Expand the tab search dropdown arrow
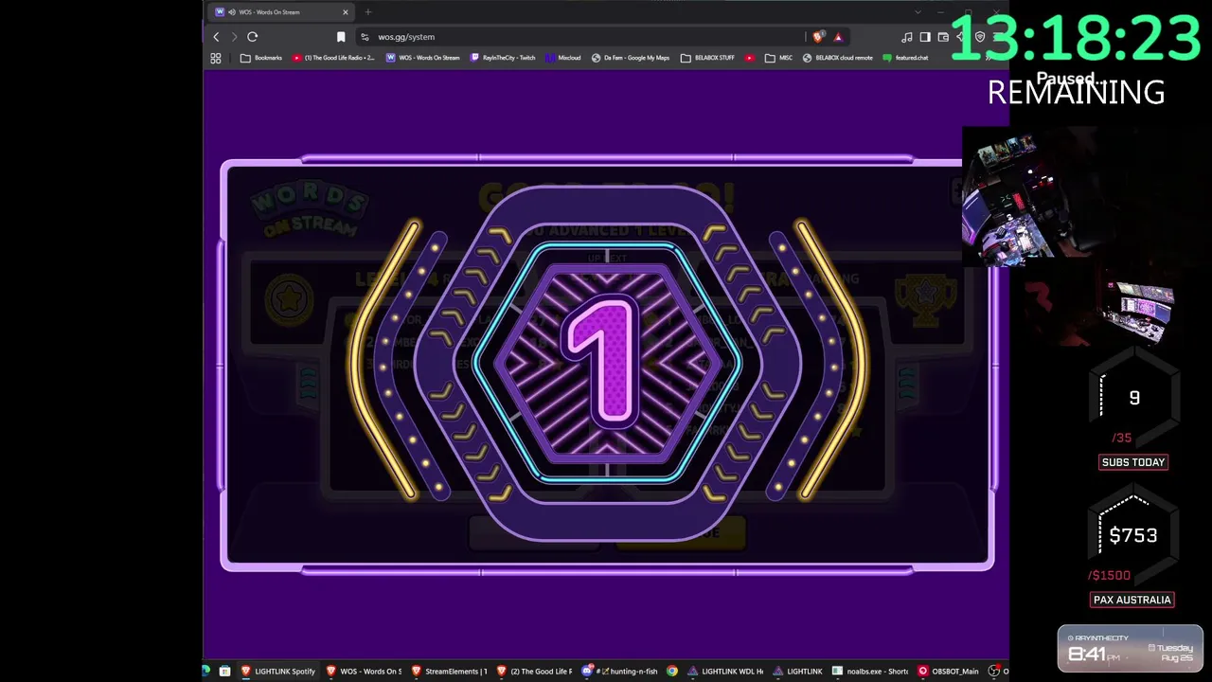The image size is (1212, 682). (918, 12)
